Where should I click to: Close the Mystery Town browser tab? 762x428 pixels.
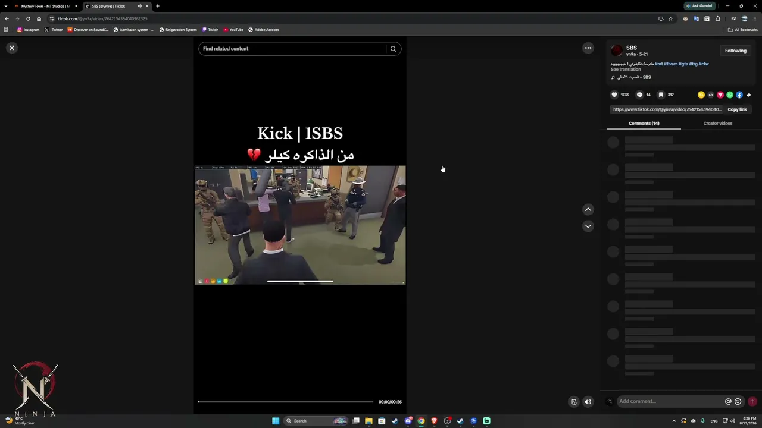[x=76, y=6]
